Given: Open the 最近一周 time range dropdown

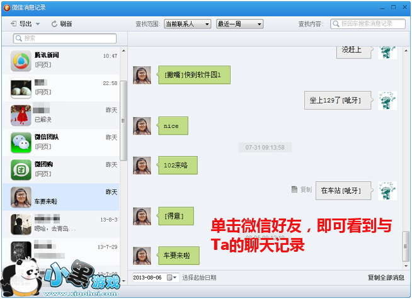Looking at the screenshot, I should pyautogui.click(x=239, y=24).
